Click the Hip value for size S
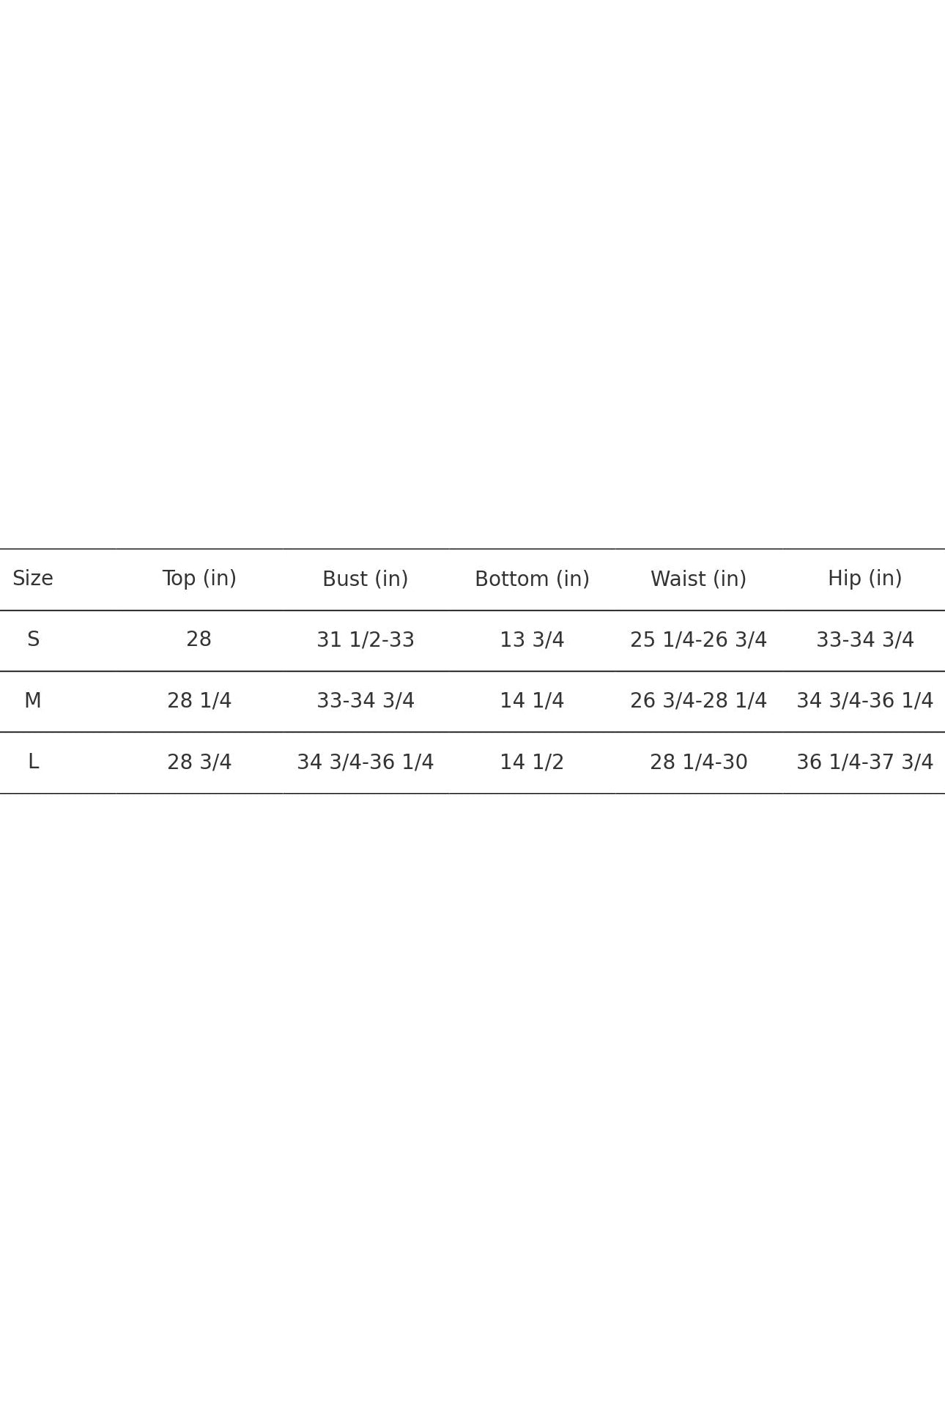The image size is (945, 1418). 864,640
